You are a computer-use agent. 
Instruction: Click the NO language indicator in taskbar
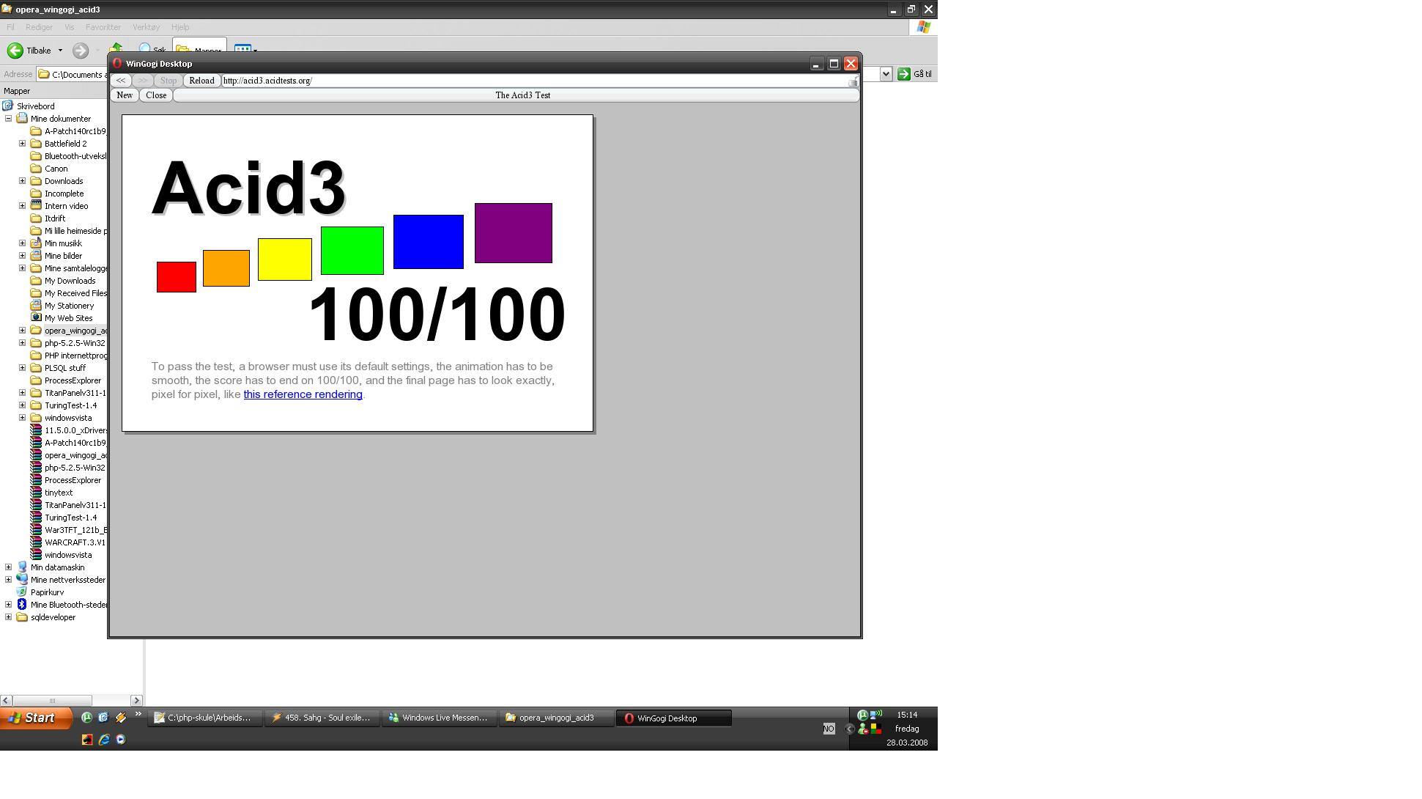point(829,729)
